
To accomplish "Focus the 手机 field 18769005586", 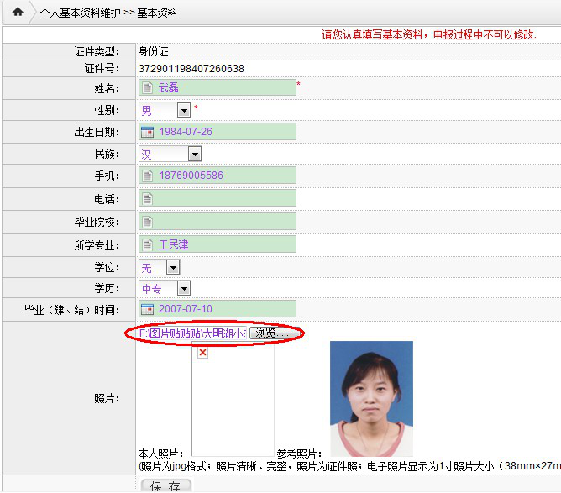I will pyautogui.click(x=218, y=176).
